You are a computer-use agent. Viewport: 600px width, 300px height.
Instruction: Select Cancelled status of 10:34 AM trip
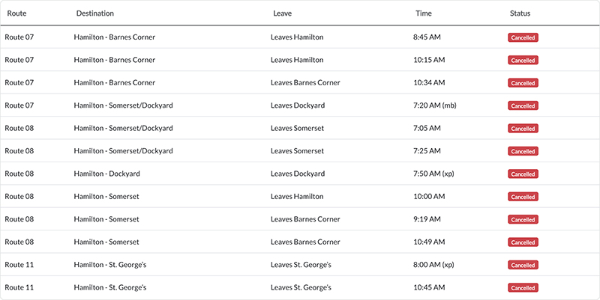[523, 83]
